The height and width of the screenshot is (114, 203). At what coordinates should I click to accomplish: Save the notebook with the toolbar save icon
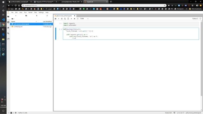coord(56,19)
